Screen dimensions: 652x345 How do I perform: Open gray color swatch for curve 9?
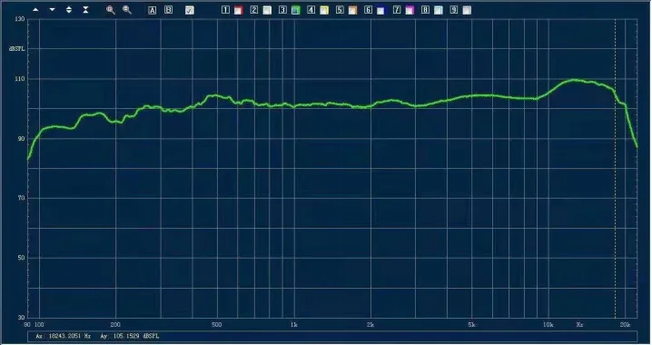467,10
